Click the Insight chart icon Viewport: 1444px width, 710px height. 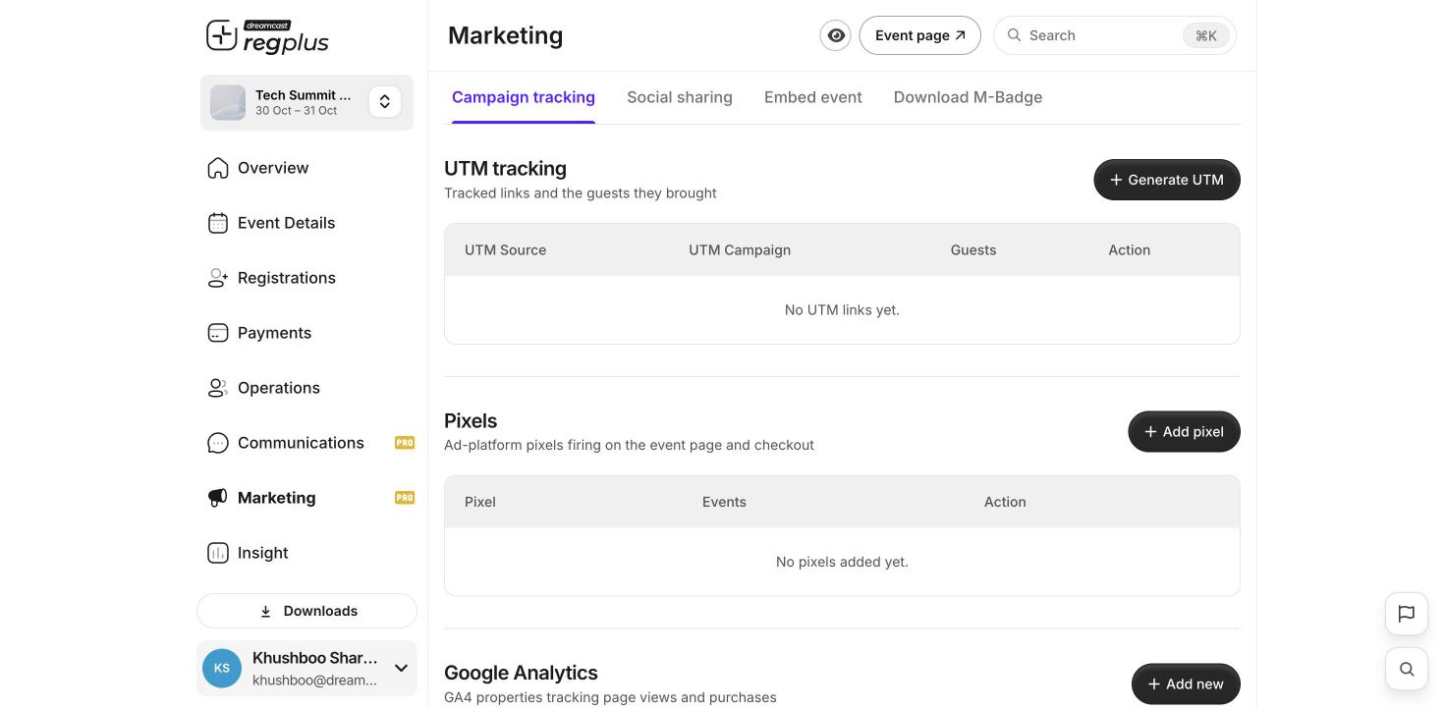click(x=218, y=553)
